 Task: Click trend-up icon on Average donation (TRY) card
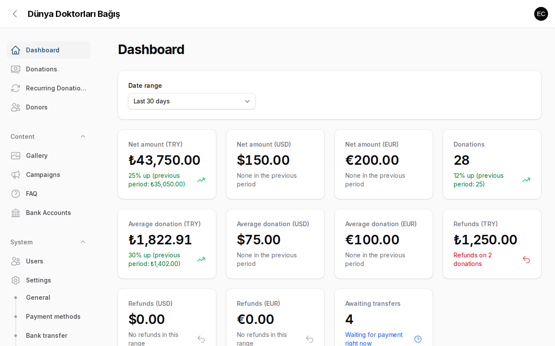[x=201, y=259]
